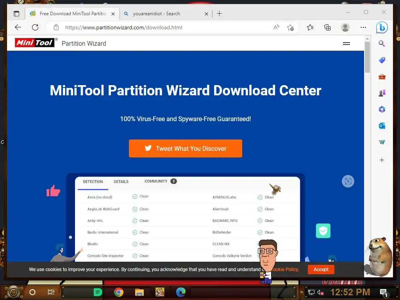This screenshot has height=300, width=400.
Task: Open the tab actions menu
Action: coord(16,14)
